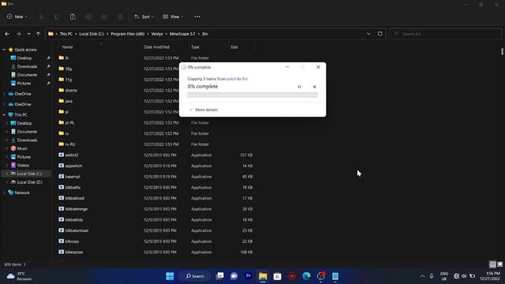Open recent locations dropdown arrow
This screenshot has width=505, height=284.
pyautogui.click(x=28, y=34)
